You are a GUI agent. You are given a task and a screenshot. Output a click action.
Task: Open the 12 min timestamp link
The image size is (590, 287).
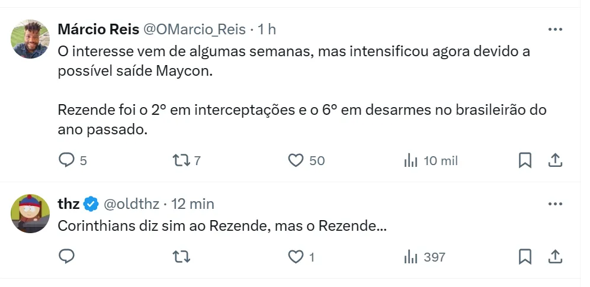(x=193, y=204)
